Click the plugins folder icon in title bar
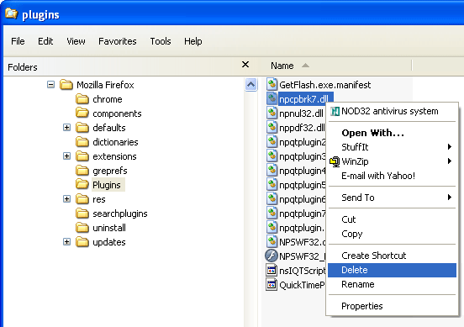Image resolution: width=464 pixels, height=327 pixels. click(x=12, y=13)
